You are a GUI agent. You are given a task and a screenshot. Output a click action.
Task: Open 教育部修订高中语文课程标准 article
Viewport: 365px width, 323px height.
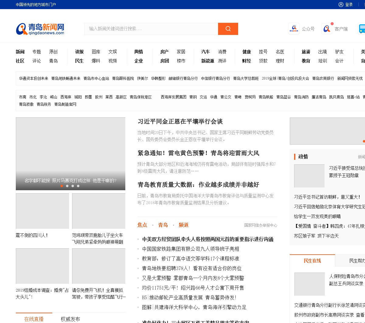[191, 259]
